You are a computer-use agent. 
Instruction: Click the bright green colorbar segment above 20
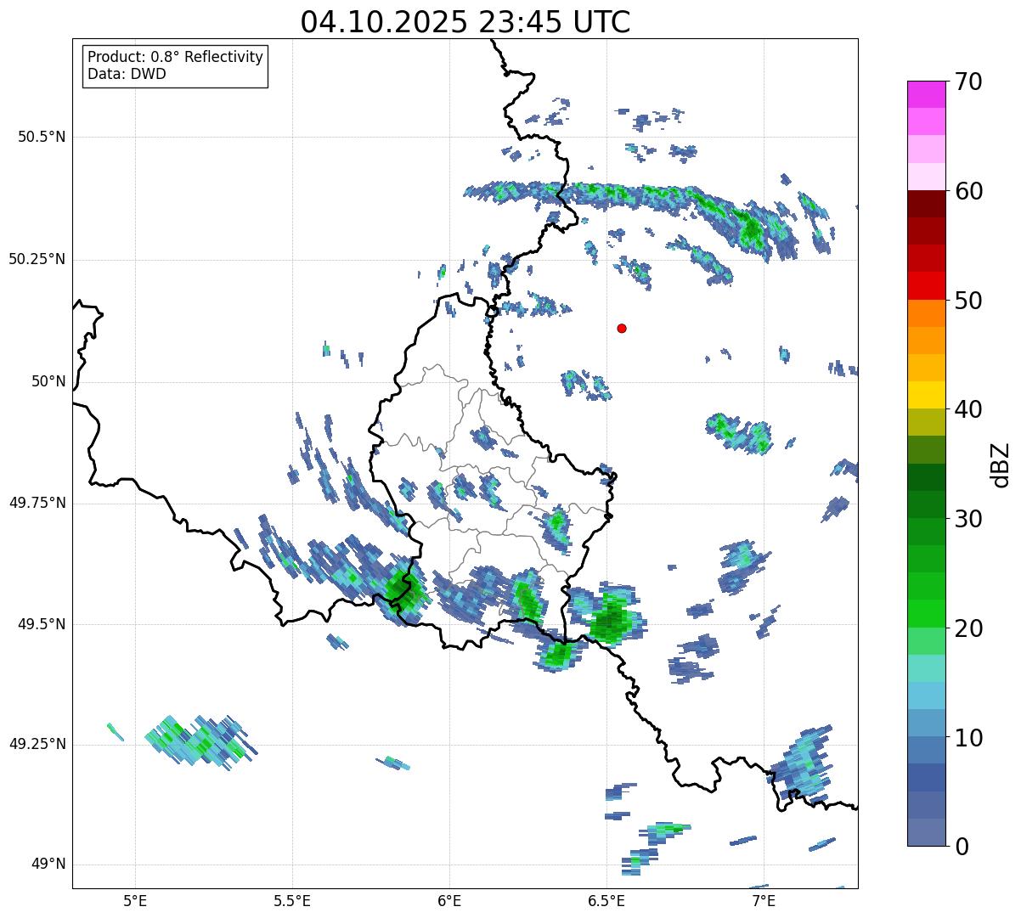tap(926, 614)
